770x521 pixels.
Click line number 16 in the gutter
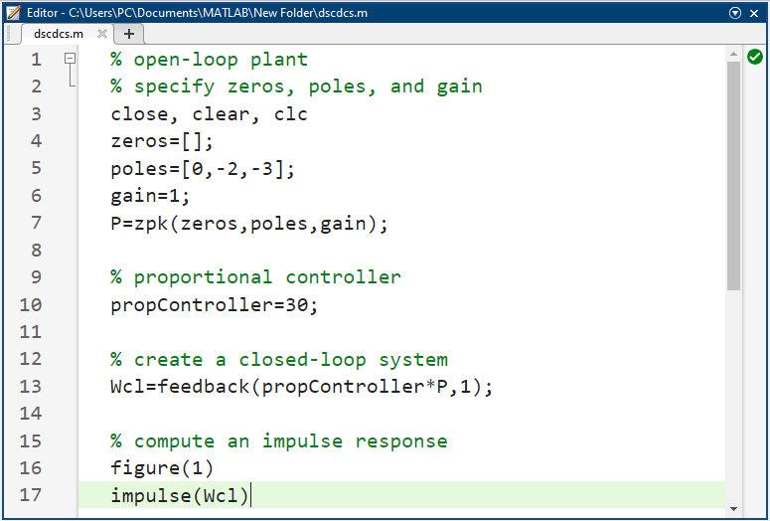point(31,468)
